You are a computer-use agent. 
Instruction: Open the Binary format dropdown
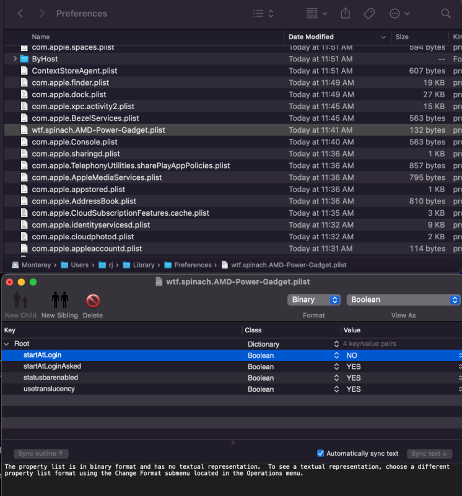point(314,300)
